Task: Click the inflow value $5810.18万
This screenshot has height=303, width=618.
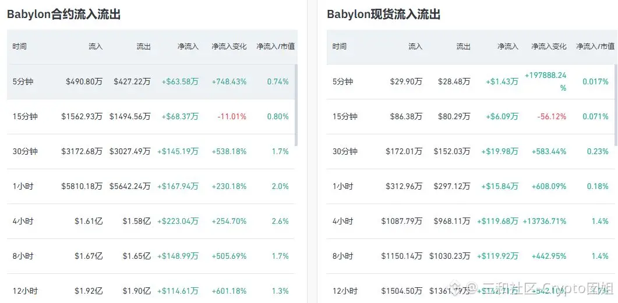Action: tap(82, 186)
